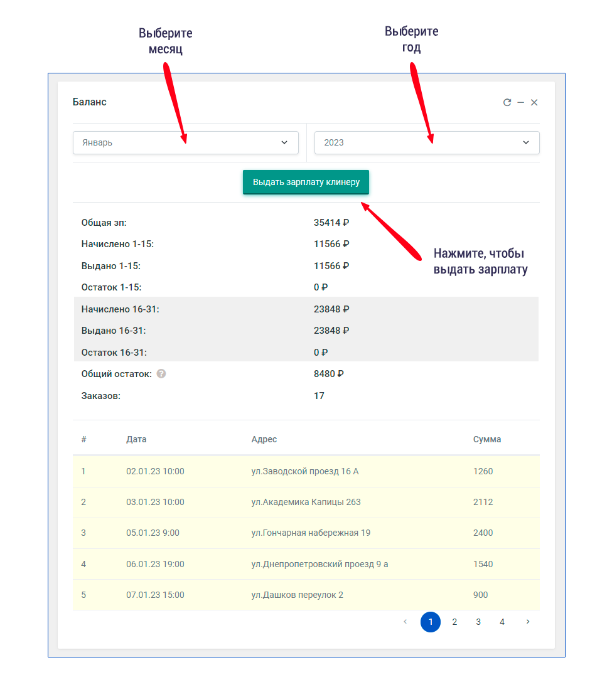Click the Выдано 1-15 label
The image size is (612, 697).
point(110,266)
